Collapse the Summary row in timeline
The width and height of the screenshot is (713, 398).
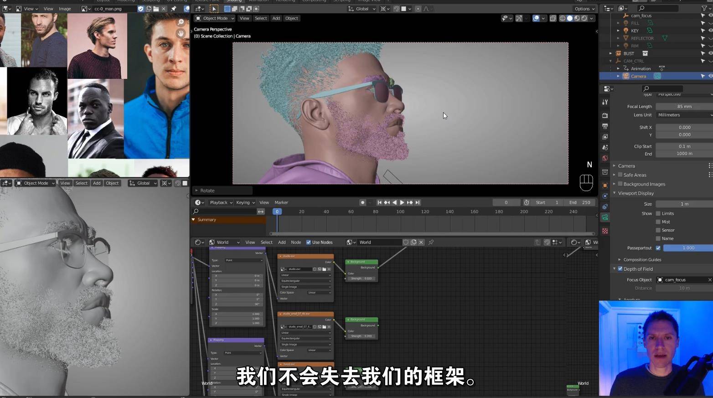193,220
